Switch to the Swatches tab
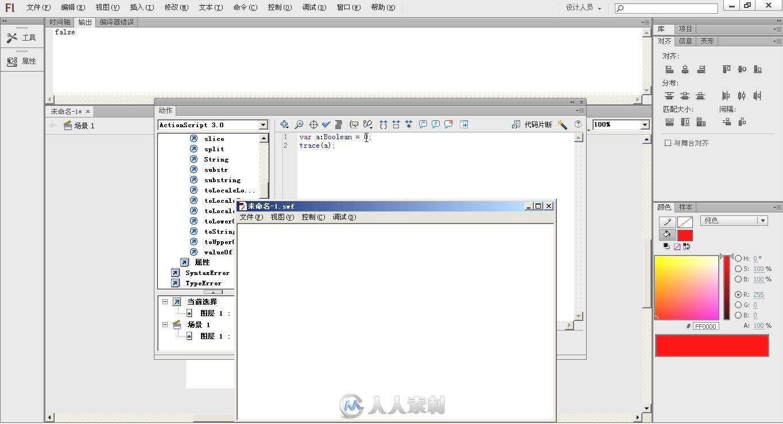This screenshot has width=783, height=424. tap(685, 207)
